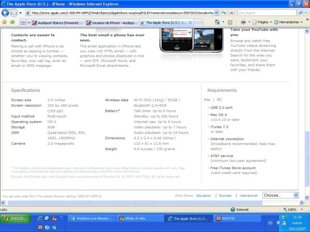
Task: Click the Live Search input box
Action: click(x=267, y=13)
